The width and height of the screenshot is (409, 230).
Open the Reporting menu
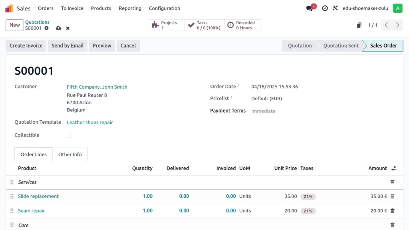click(x=130, y=8)
